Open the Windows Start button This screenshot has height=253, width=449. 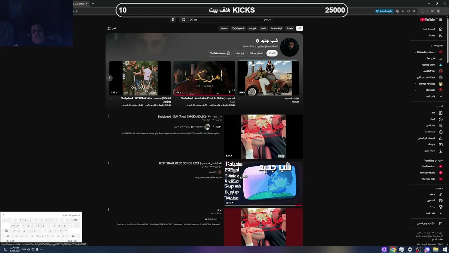pos(444,249)
